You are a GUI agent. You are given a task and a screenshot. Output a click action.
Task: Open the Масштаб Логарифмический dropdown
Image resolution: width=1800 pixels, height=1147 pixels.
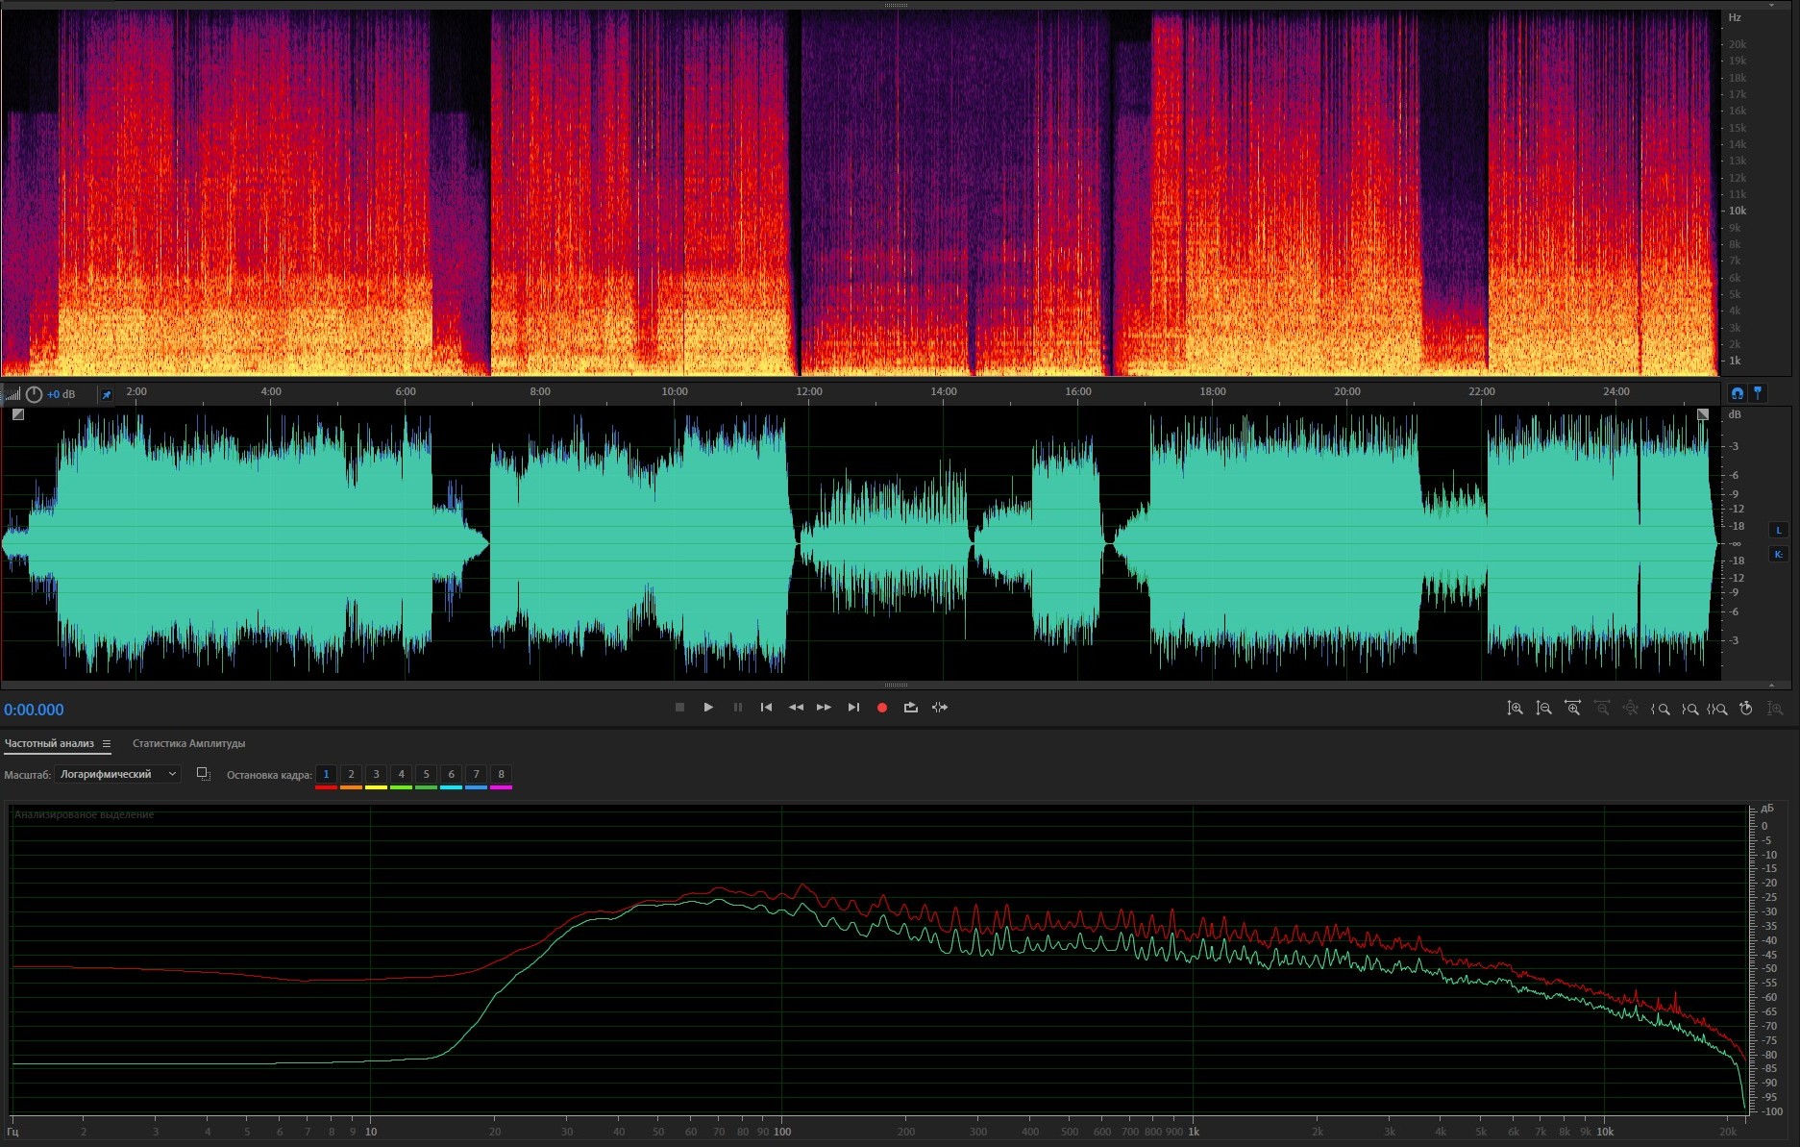(x=117, y=775)
